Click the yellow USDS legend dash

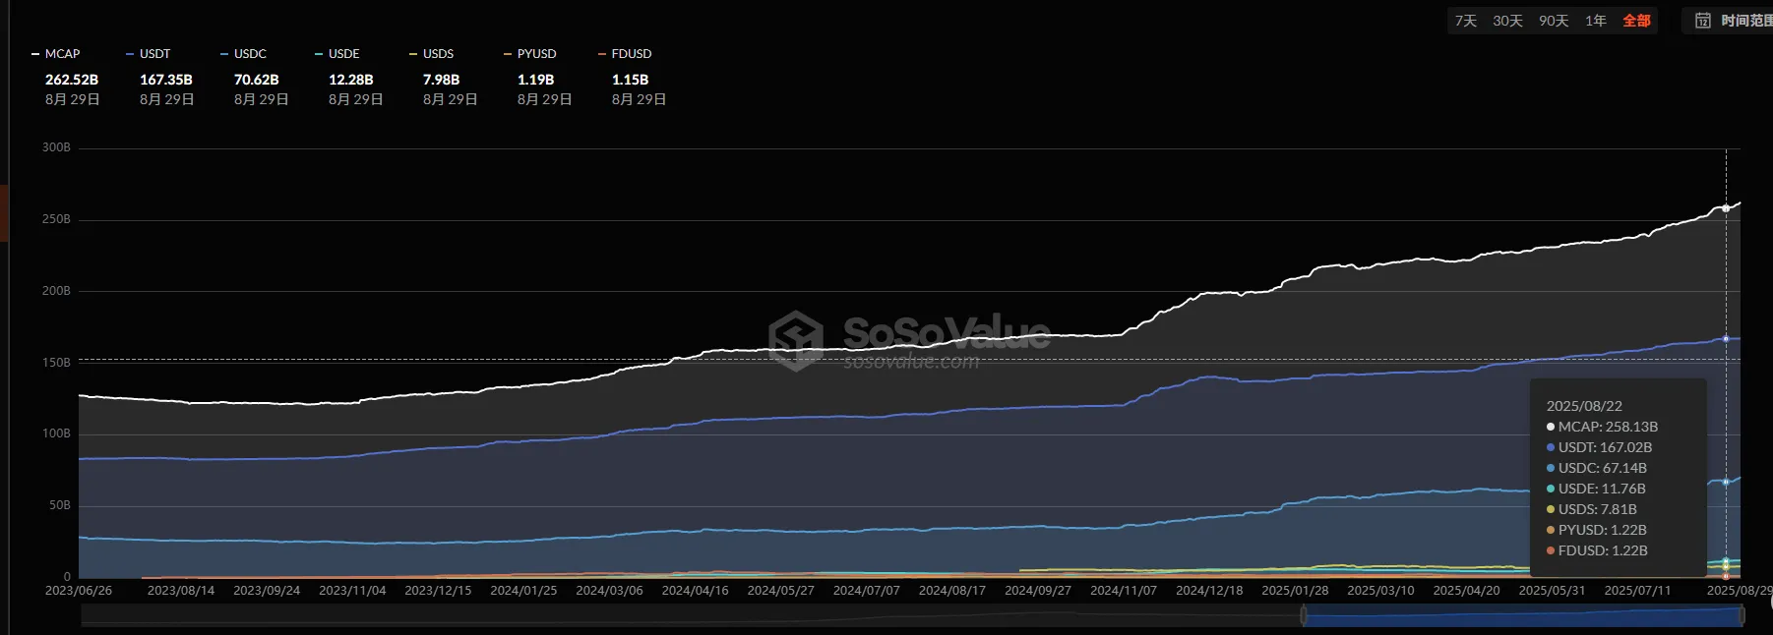[413, 54]
